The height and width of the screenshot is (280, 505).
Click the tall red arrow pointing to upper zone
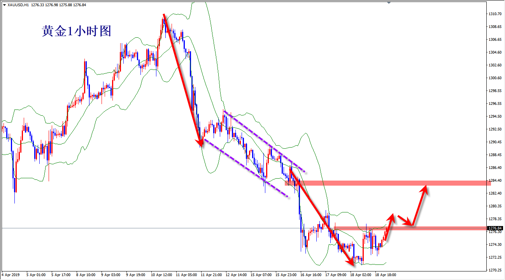coord(419,206)
